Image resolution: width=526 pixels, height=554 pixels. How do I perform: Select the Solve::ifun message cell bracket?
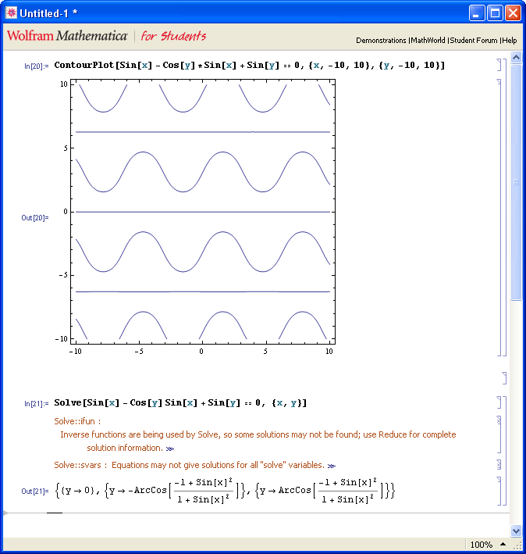[499, 435]
